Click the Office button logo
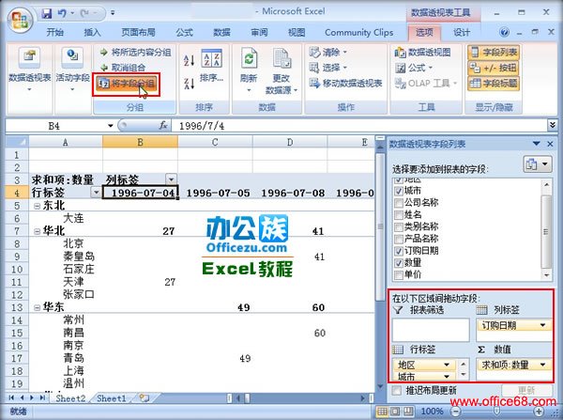 tap(20, 20)
